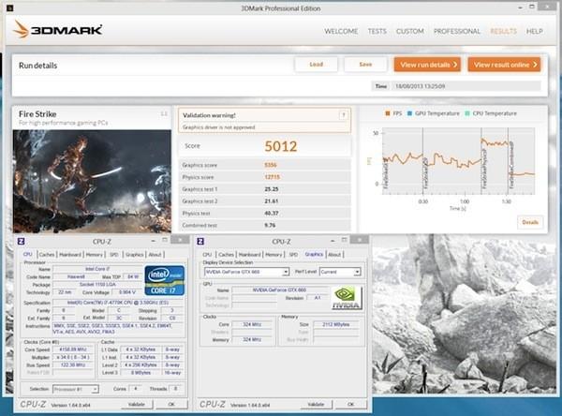Image resolution: width=562 pixels, height=416 pixels.
Task: Click right CPU-Z window title icon
Action: (200, 242)
